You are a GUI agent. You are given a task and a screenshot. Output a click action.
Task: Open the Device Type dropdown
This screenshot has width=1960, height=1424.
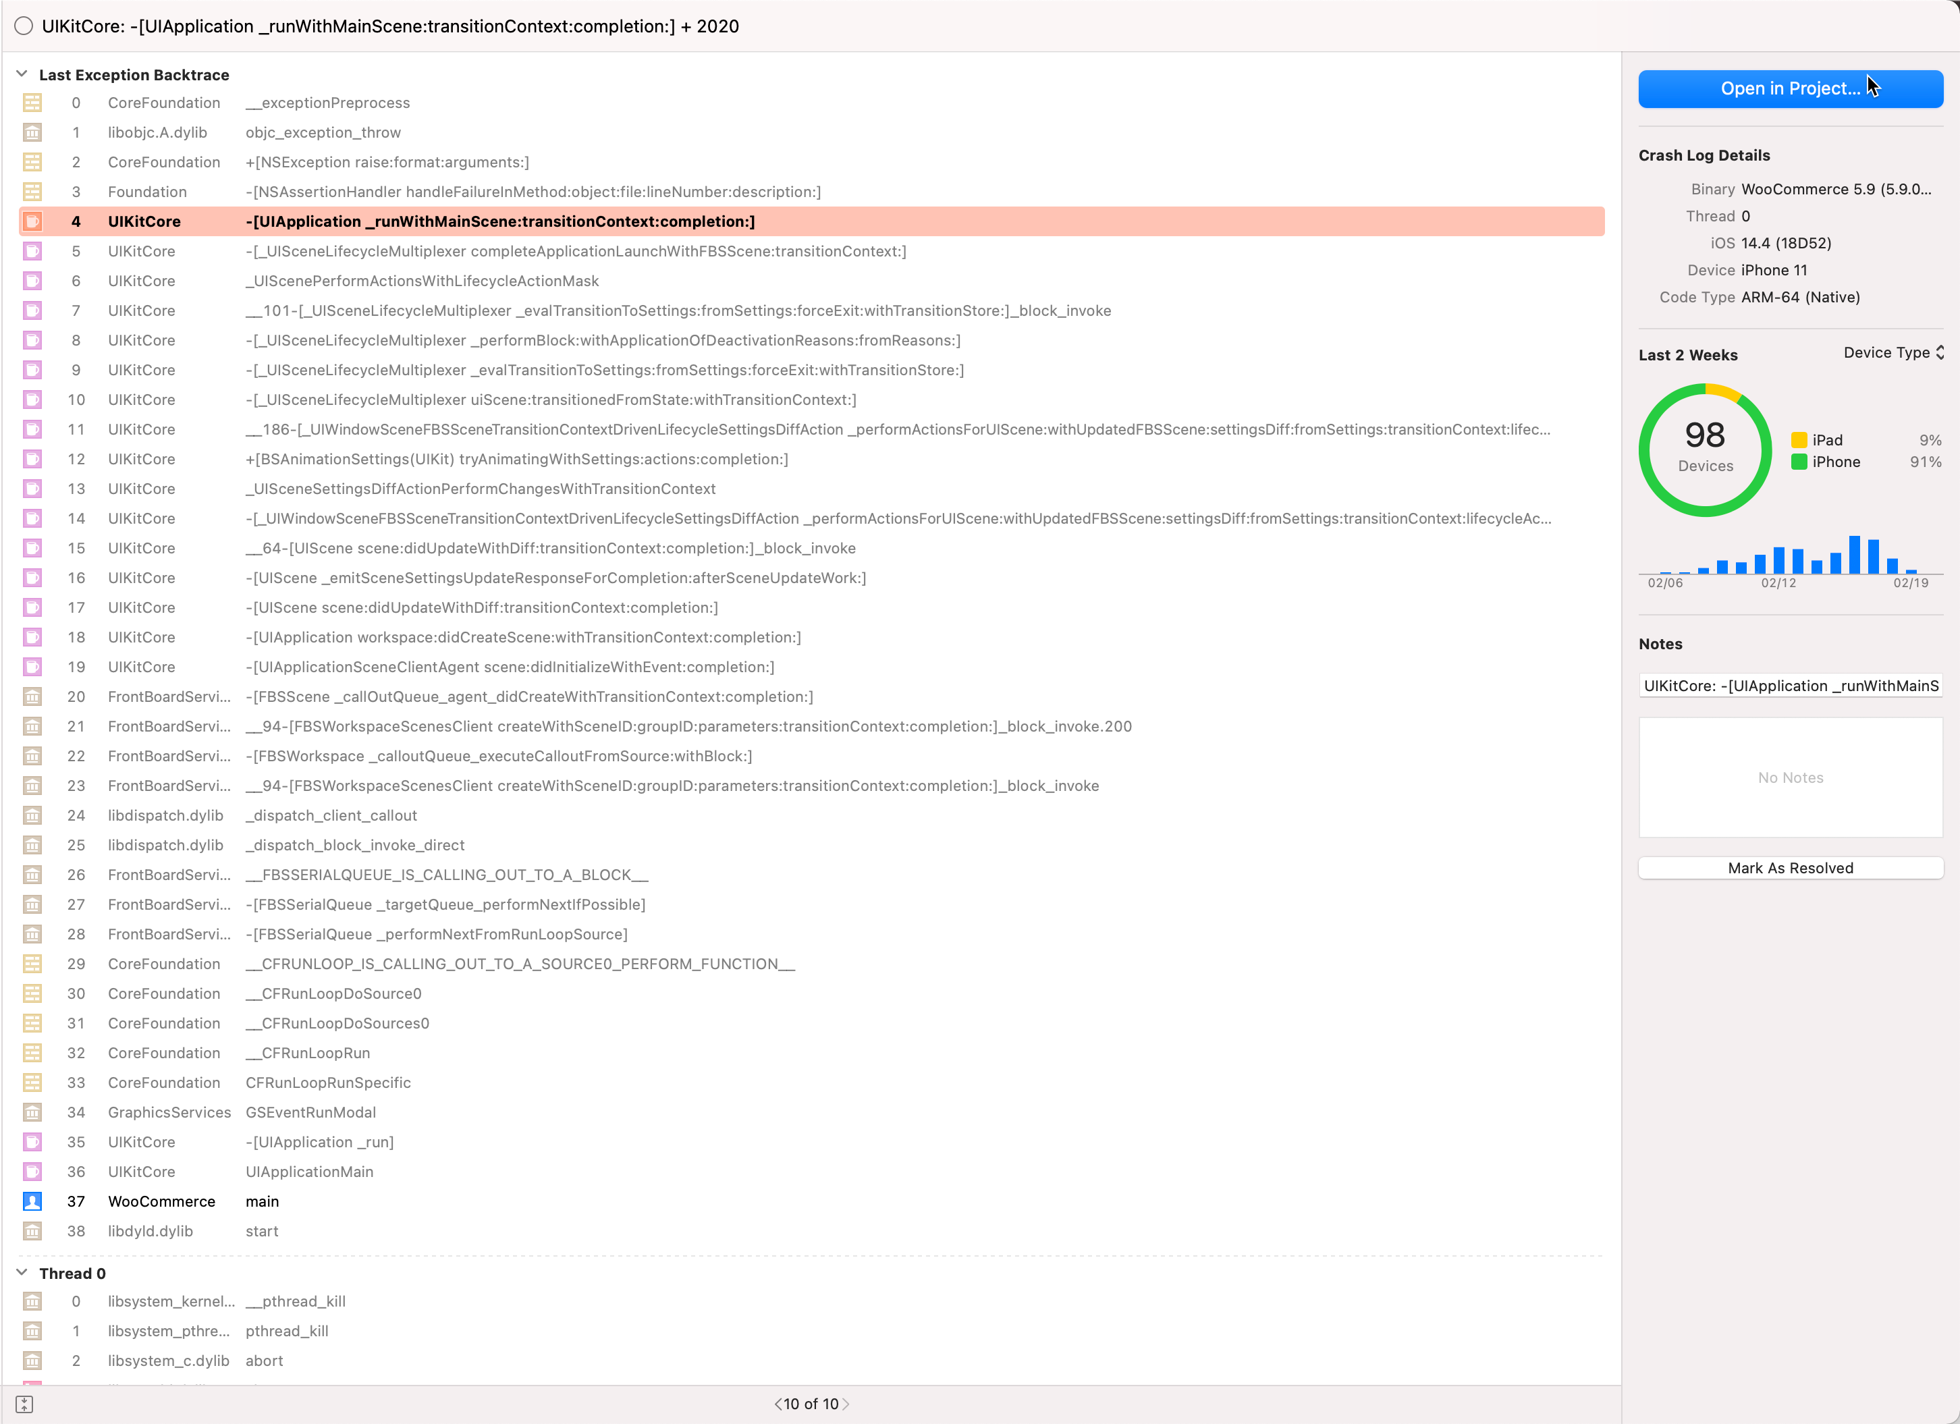(x=1893, y=352)
